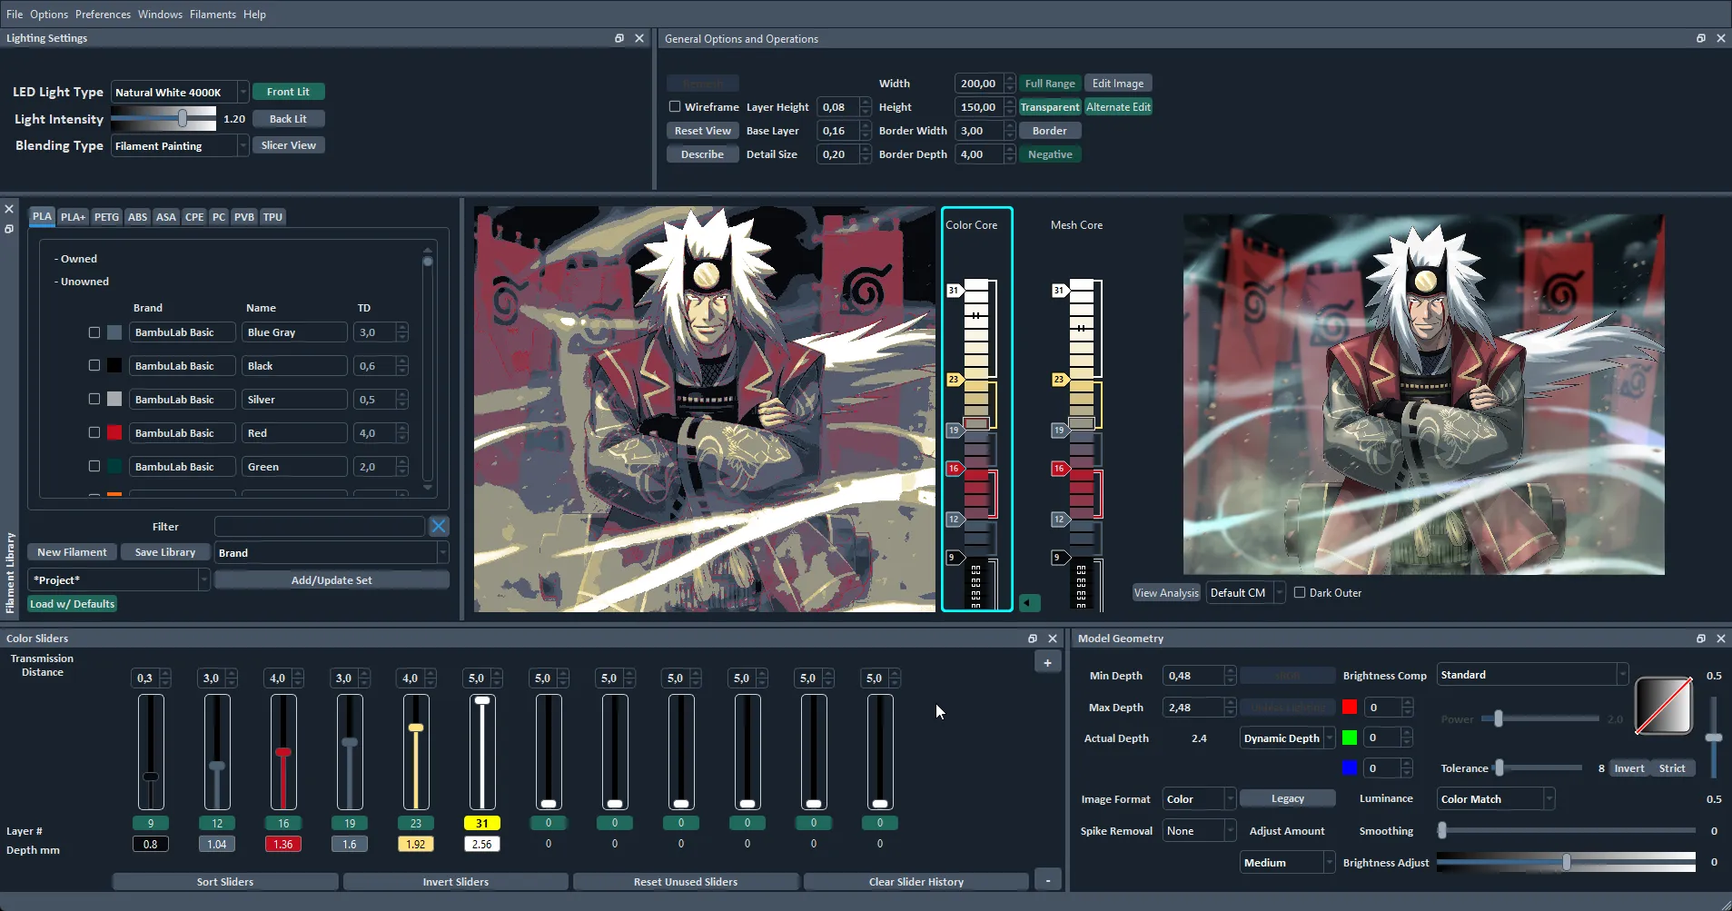Image resolution: width=1732 pixels, height=911 pixels.
Task: Check the Blue Gray filament checkbox
Action: [x=94, y=332]
